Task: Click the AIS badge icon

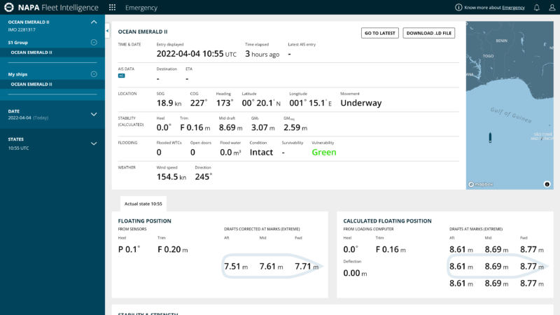Action: 121,76
